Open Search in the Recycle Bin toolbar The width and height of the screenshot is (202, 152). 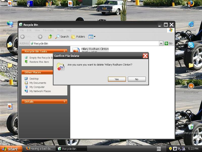62,37
